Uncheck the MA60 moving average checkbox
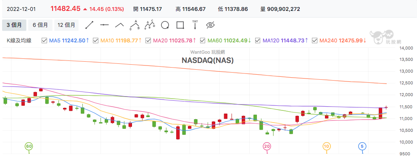This screenshot has width=417, height=157. pos(203,40)
